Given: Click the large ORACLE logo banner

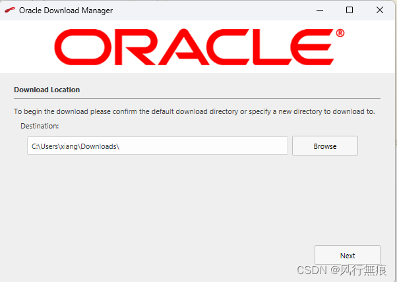Looking at the screenshot, I should click(x=199, y=47).
